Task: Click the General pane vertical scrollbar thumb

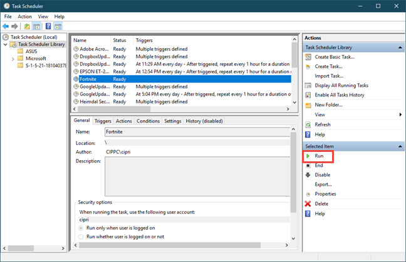Action: tap(293, 173)
